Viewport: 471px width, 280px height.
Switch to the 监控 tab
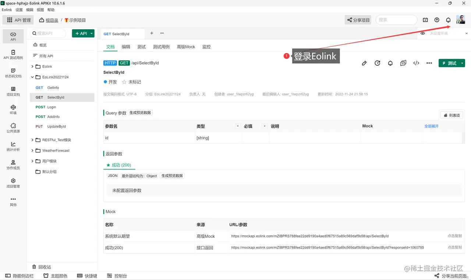[206, 47]
